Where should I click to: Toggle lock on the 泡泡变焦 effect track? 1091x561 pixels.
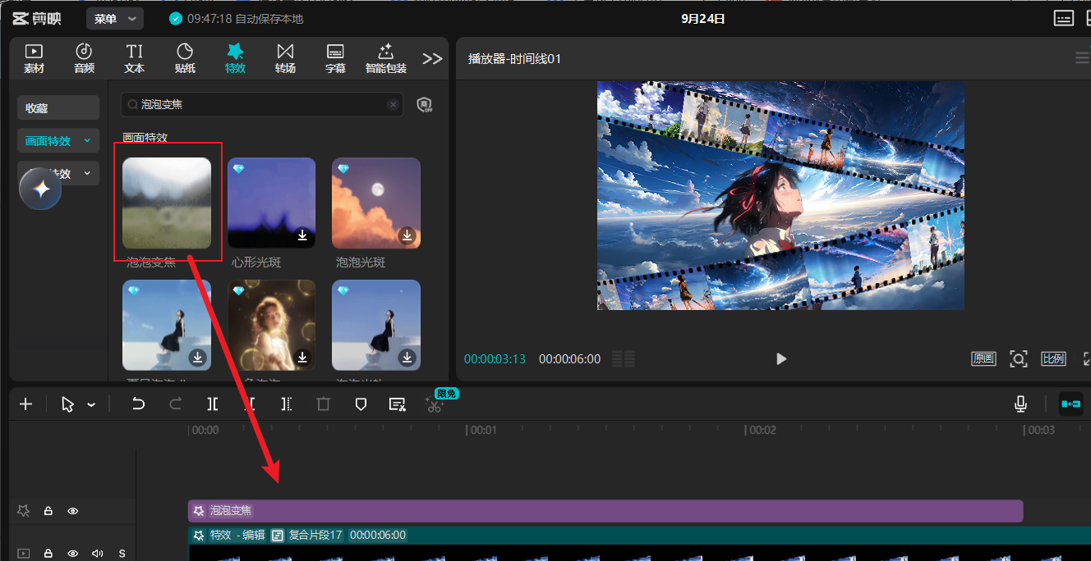pyautogui.click(x=48, y=511)
